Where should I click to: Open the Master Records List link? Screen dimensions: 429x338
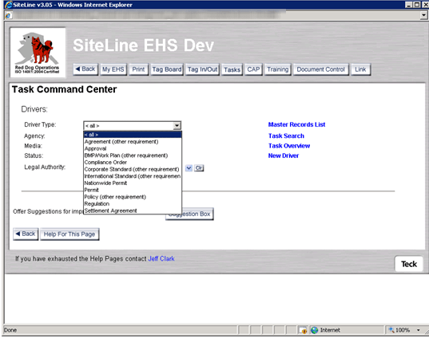pos(296,124)
